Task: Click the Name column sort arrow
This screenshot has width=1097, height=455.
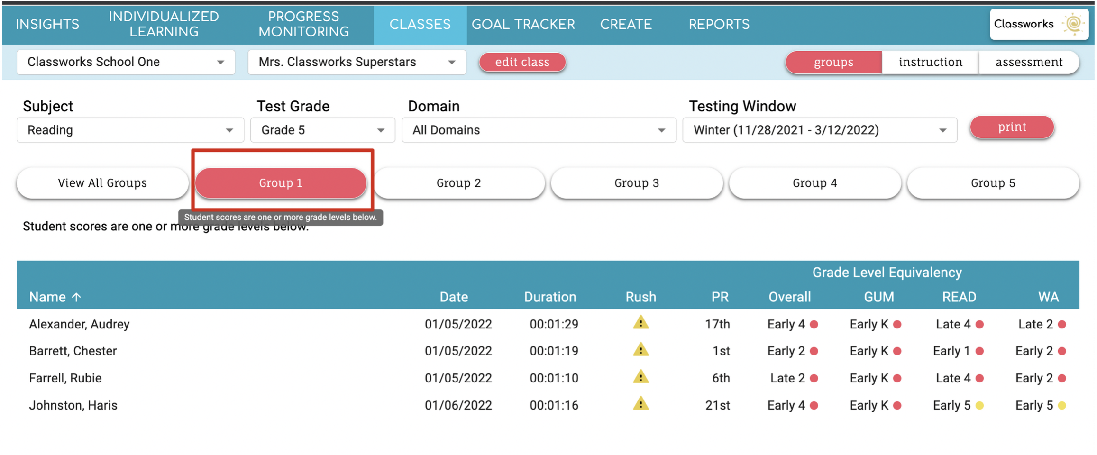Action: (x=76, y=297)
